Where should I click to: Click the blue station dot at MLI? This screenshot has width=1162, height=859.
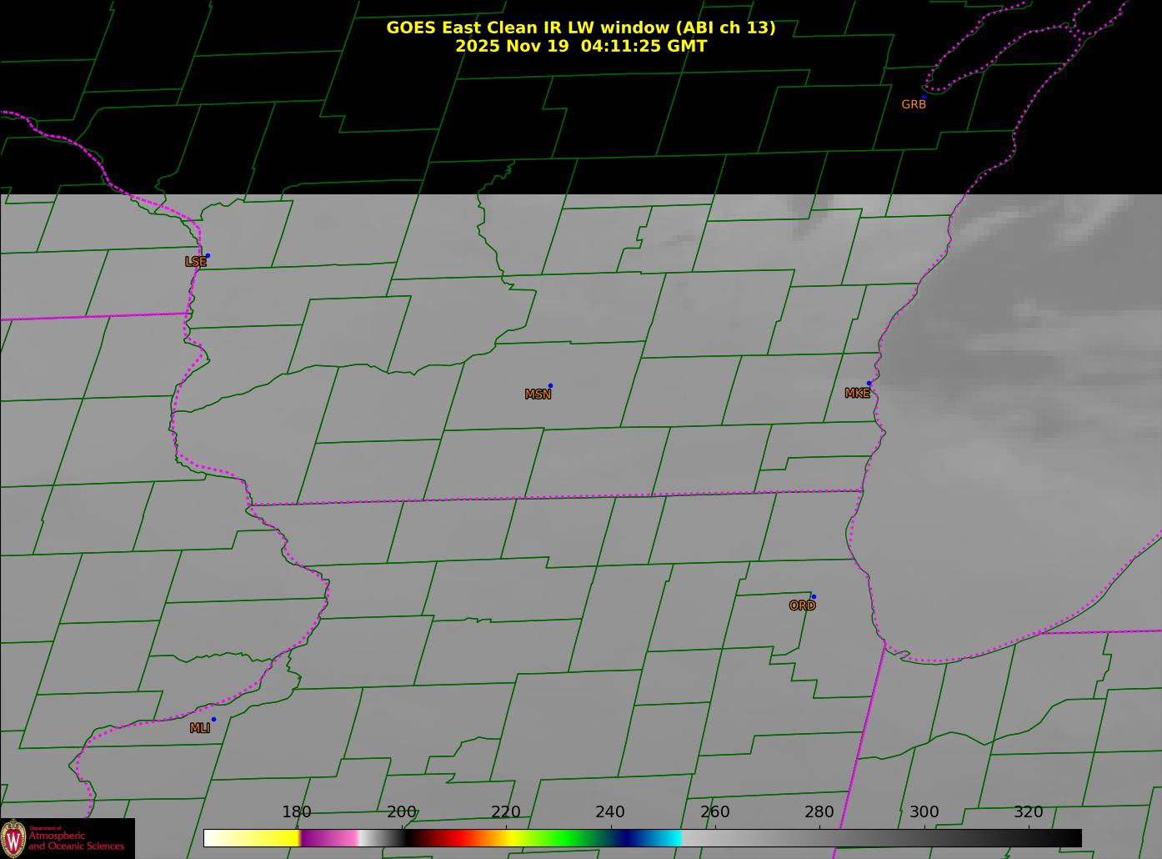coord(213,719)
